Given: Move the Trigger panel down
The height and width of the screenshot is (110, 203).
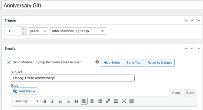Looking at the screenshot, I should 192,20.
